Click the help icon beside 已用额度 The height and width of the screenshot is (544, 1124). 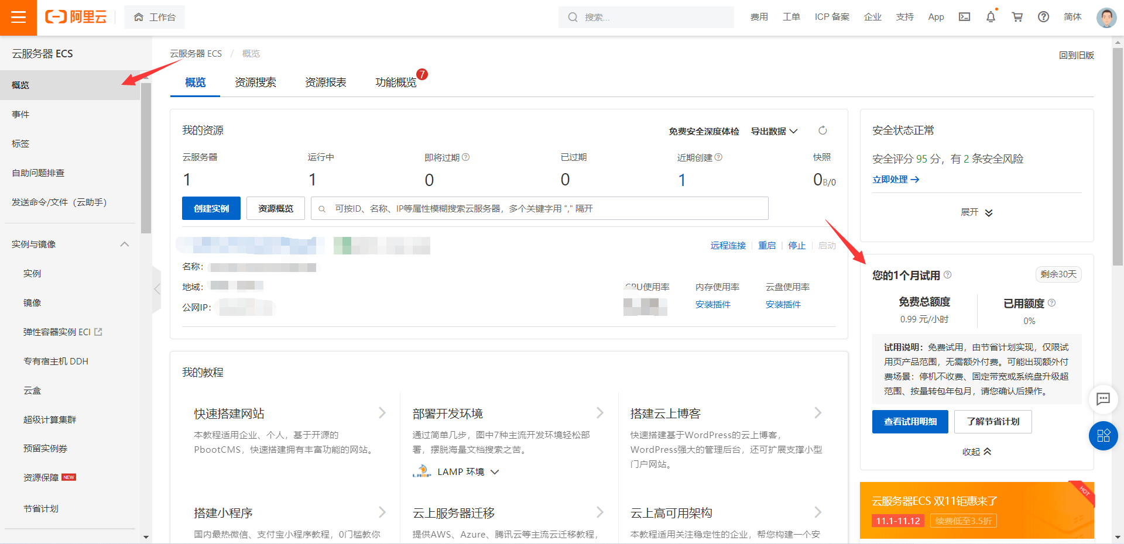(1051, 303)
